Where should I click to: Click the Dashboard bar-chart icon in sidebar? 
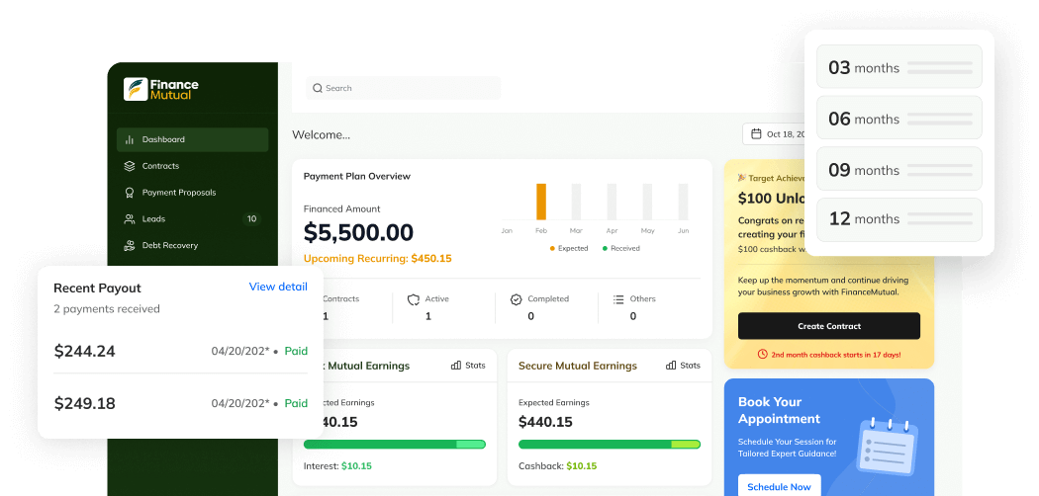130,140
